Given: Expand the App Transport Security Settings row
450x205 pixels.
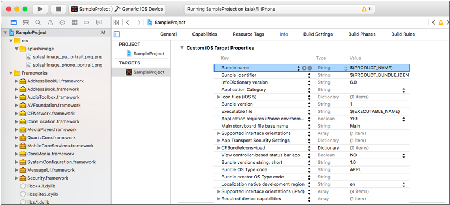Looking at the screenshot, I should click(218, 141).
